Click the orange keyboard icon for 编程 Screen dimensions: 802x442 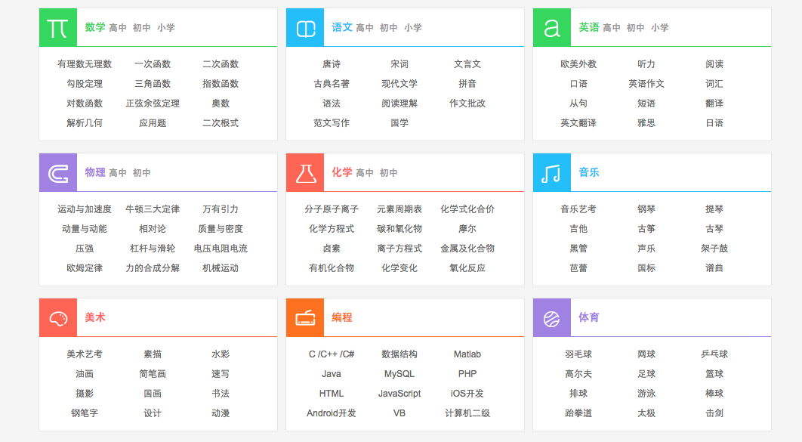(305, 317)
